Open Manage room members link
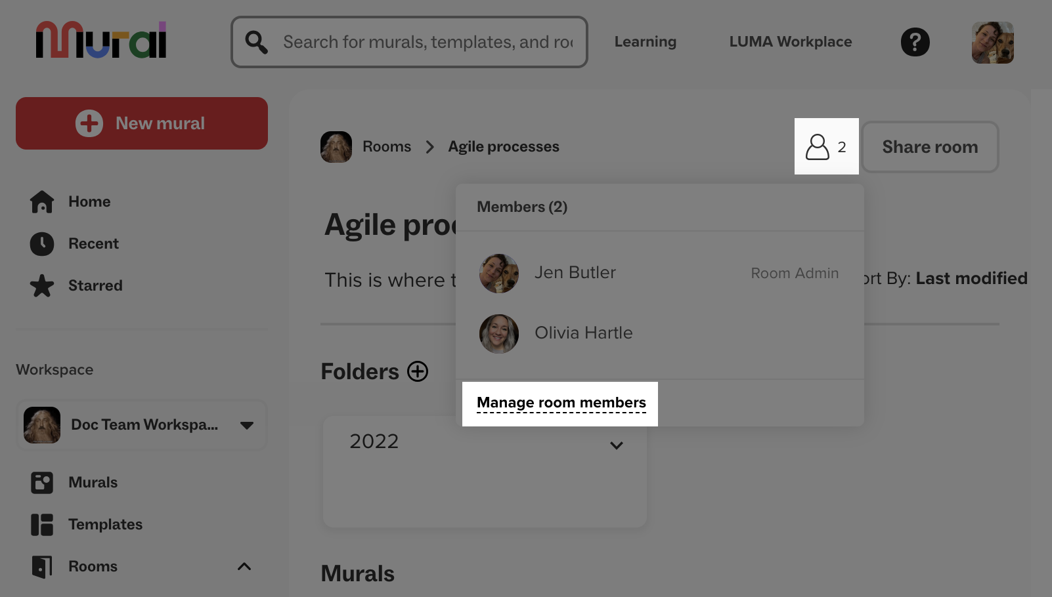 pos(561,403)
